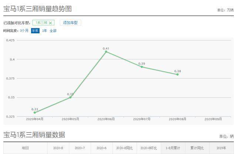The width and height of the screenshot is (237, 154).
Task: Click the 0.38 data point for 2020年08月
Action: tap(177, 74)
